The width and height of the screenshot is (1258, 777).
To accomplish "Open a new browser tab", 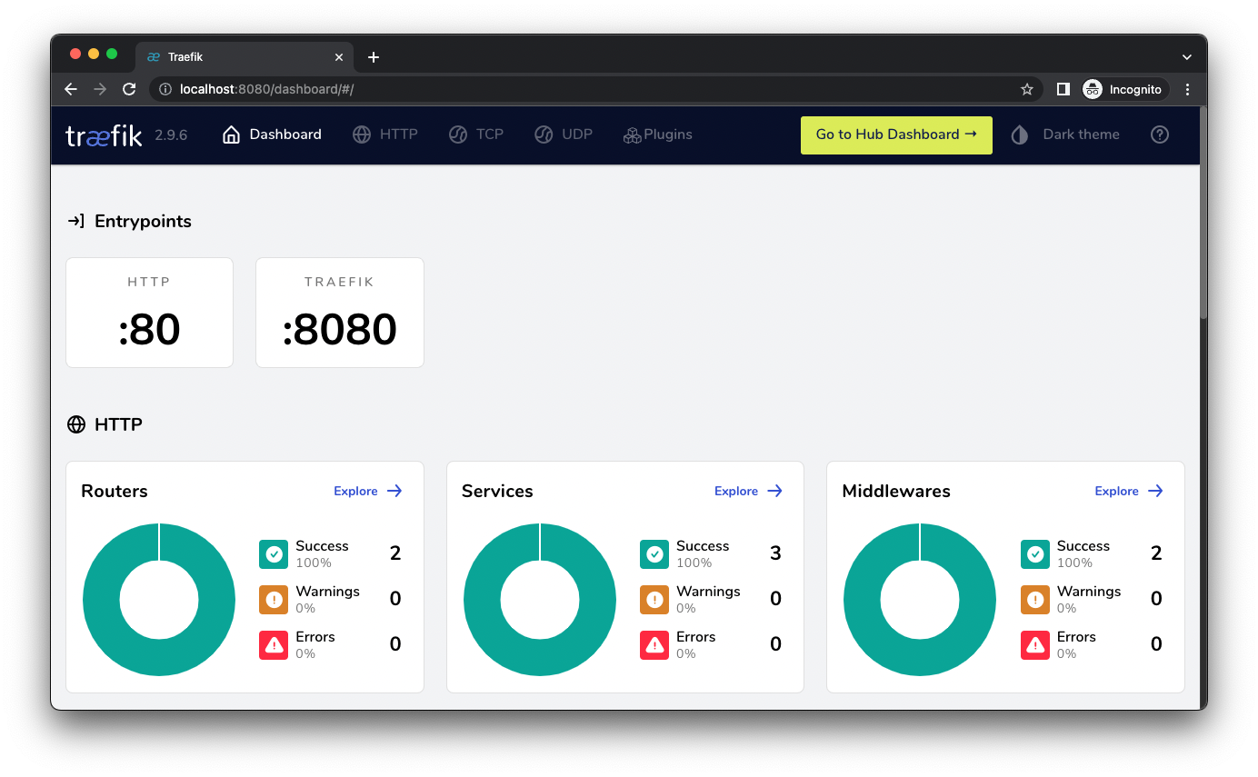I will coord(373,57).
